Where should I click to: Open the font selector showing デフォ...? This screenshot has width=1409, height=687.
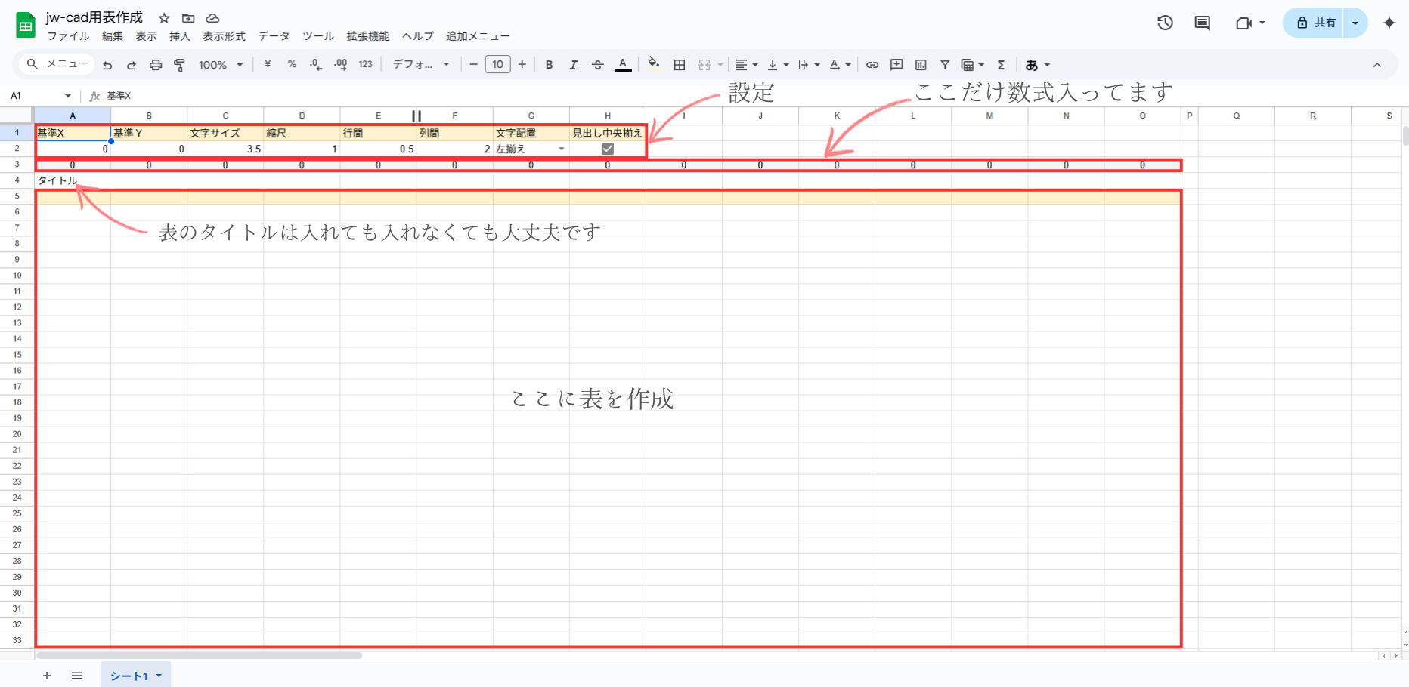pyautogui.click(x=420, y=65)
